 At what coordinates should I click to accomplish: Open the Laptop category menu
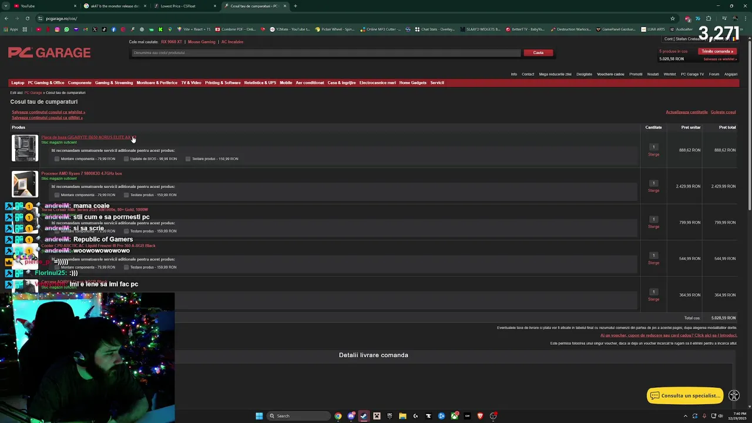[x=18, y=83]
